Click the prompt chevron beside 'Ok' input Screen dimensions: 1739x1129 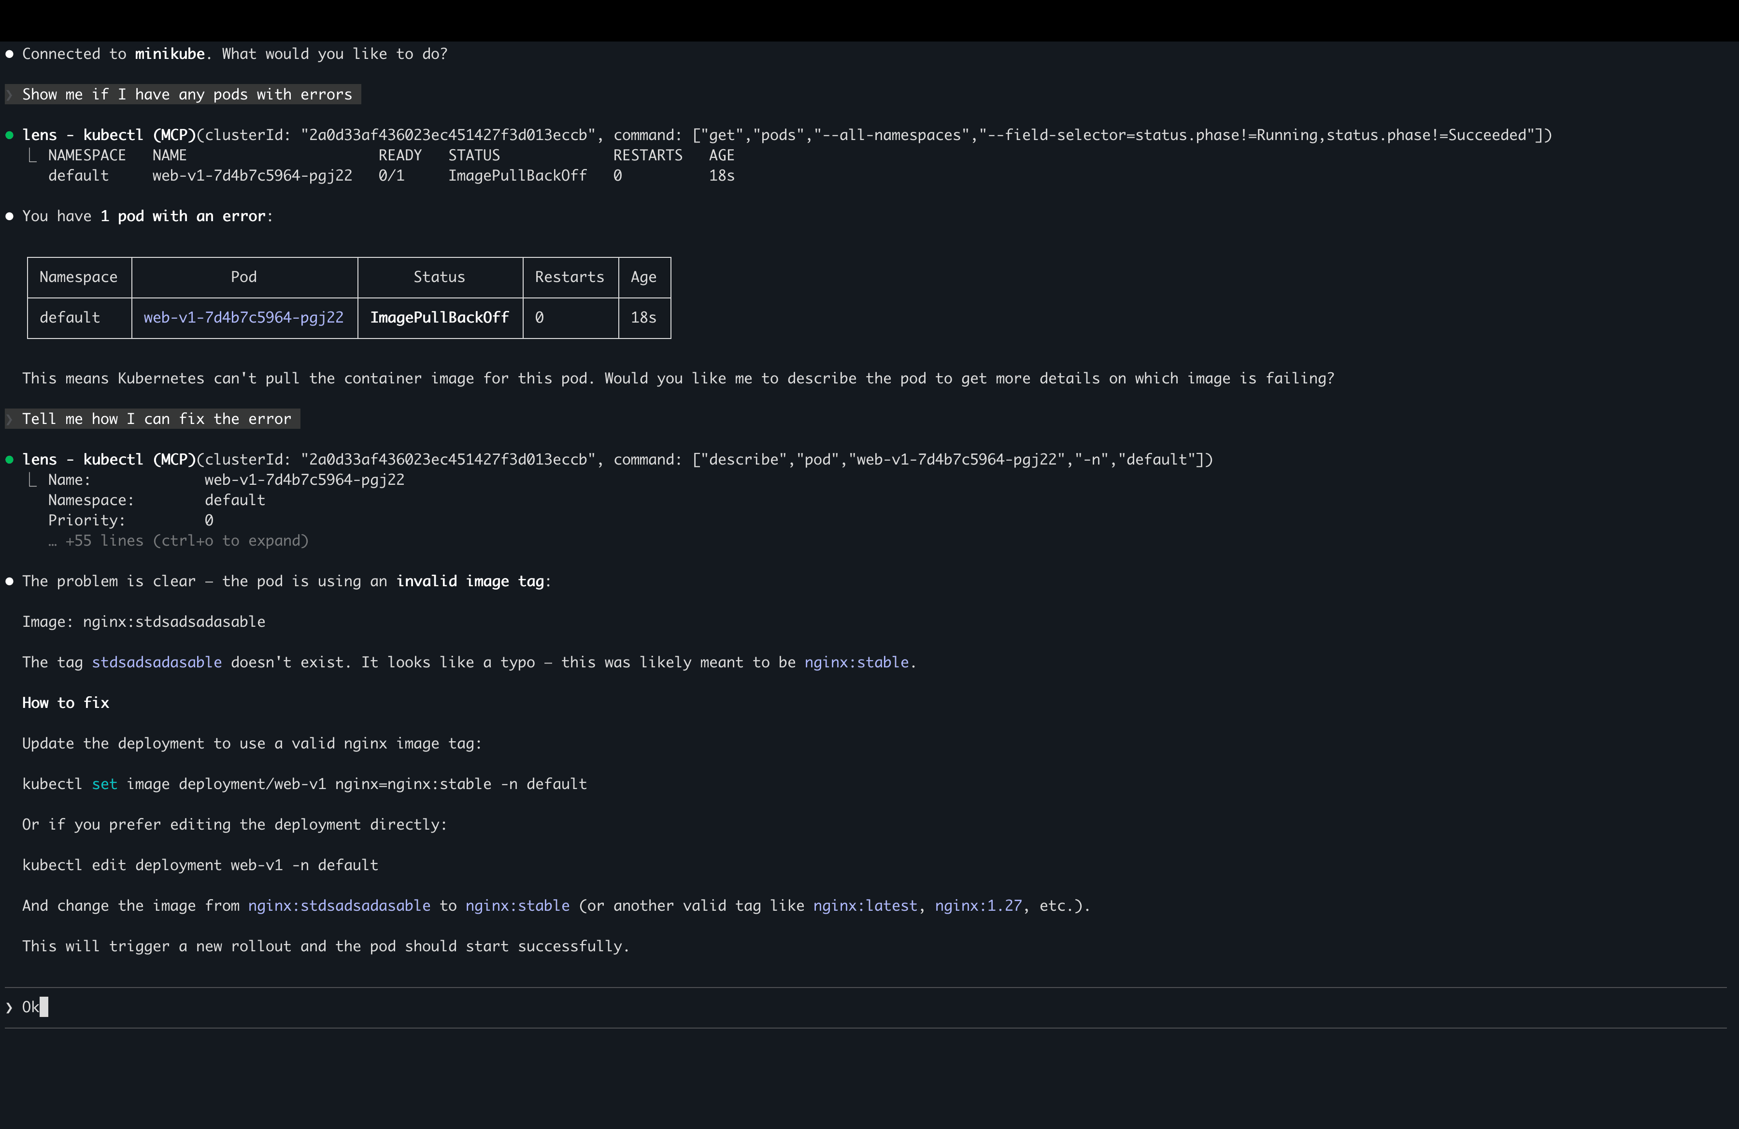(10, 1008)
